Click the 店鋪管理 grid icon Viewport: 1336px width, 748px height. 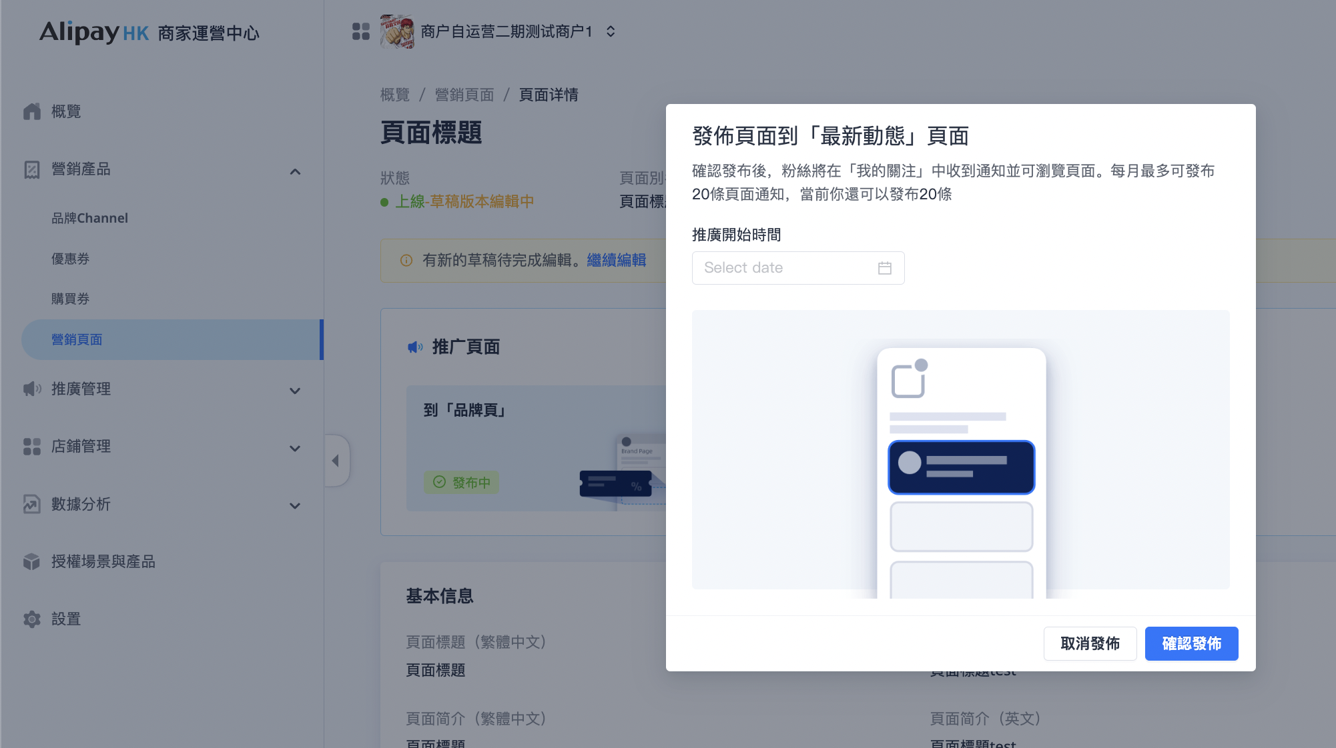pyautogui.click(x=32, y=447)
